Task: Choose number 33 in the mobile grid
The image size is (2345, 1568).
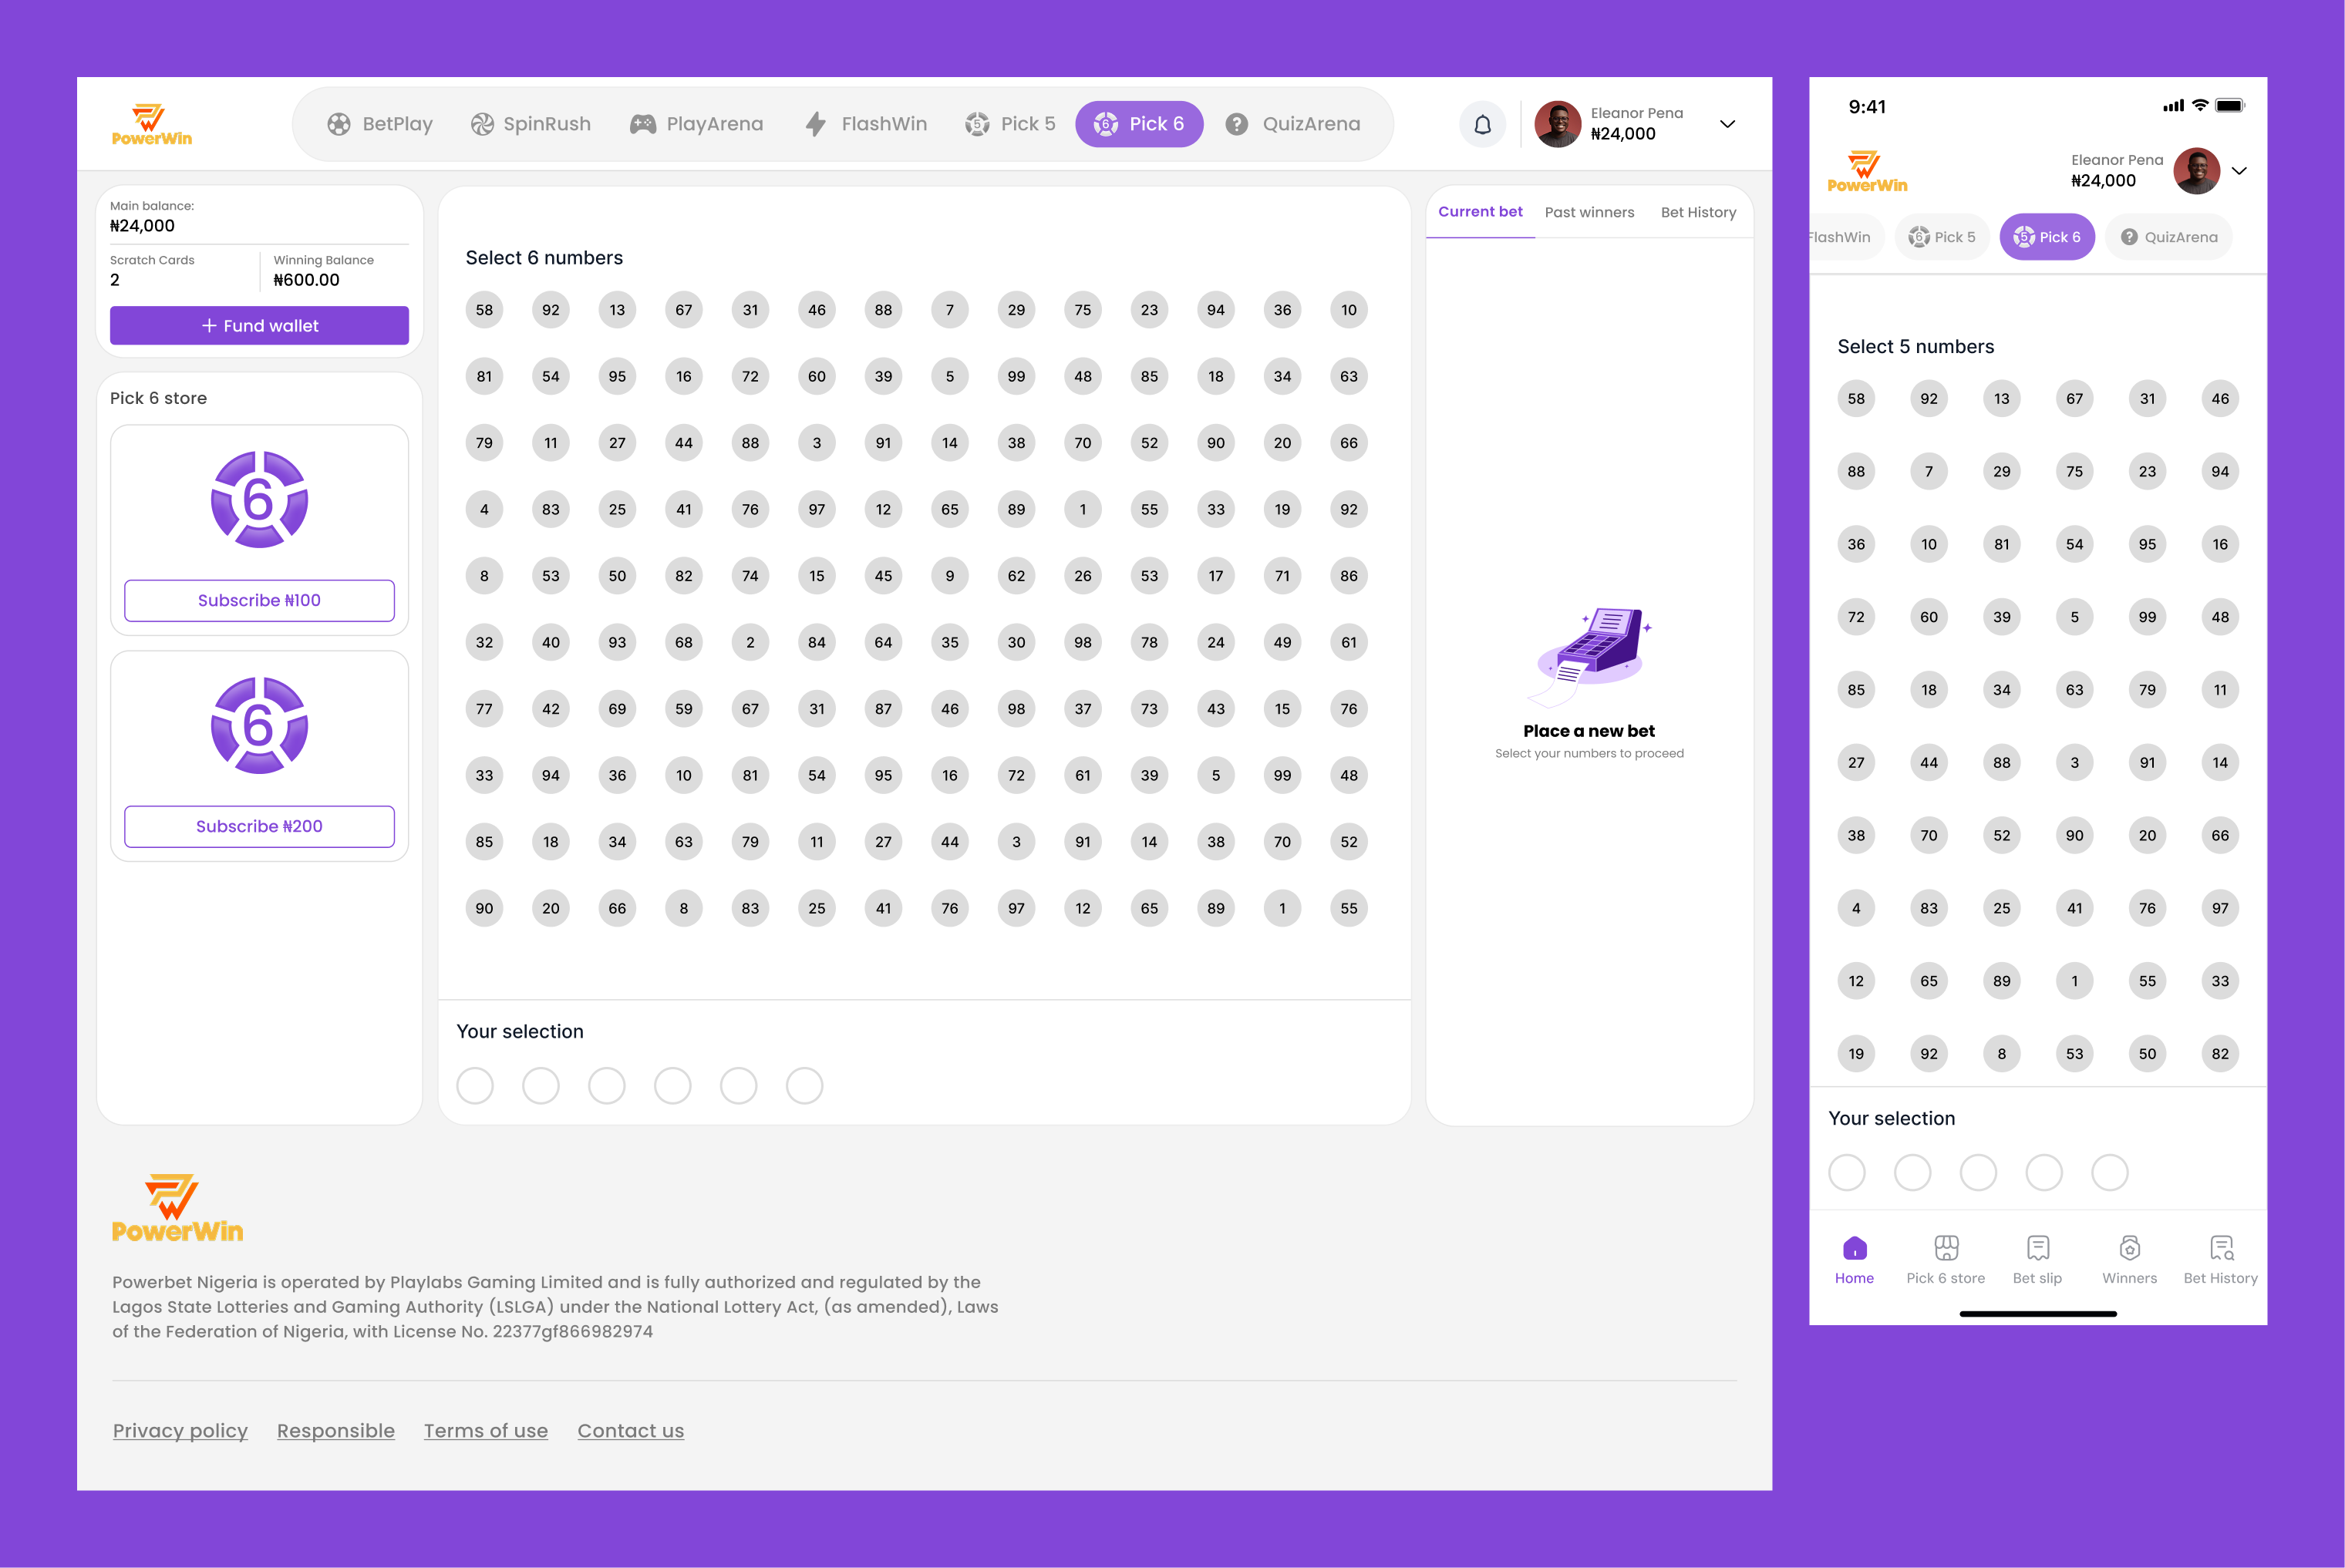Action: coord(2220,981)
